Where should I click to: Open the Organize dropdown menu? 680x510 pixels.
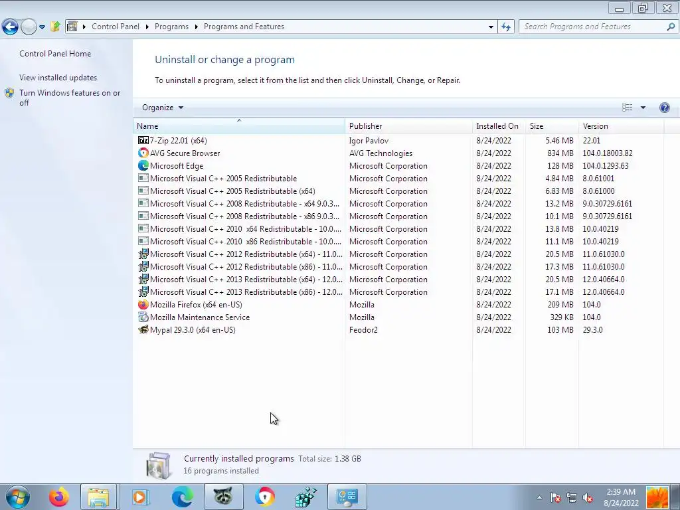coord(163,108)
